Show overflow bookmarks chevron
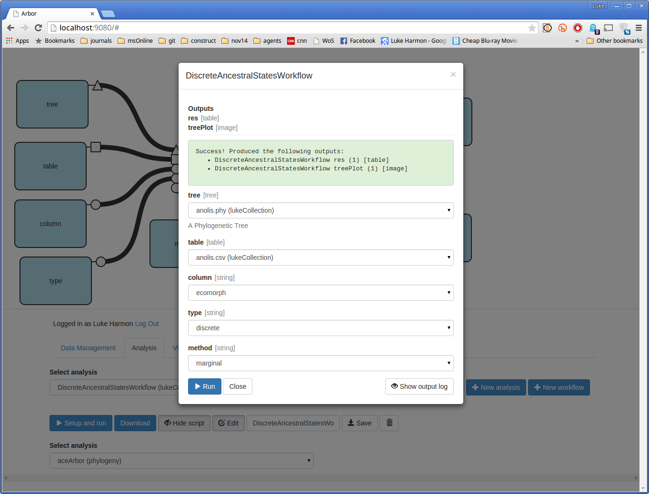The image size is (649, 494). 577,41
